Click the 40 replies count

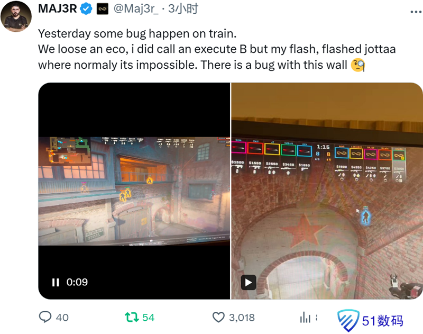click(62, 318)
